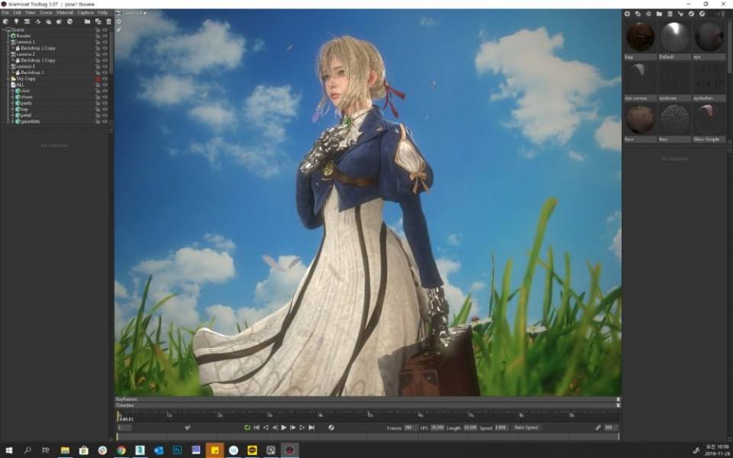This screenshot has width=733, height=458.
Task: Play the animation in the timeline
Action: click(x=284, y=427)
